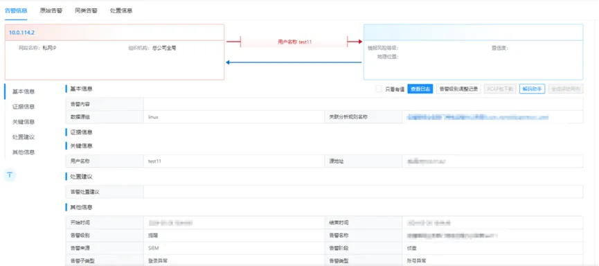Jump to 基本信息 in side navigation
The height and width of the screenshot is (266, 599).
24,91
